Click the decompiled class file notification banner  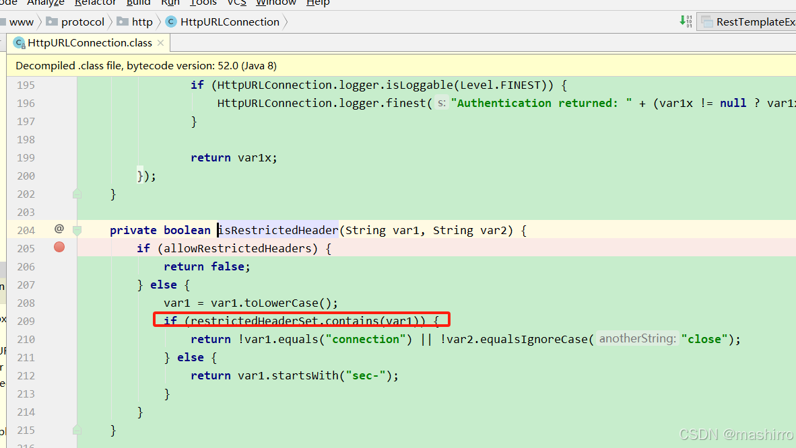(401, 65)
